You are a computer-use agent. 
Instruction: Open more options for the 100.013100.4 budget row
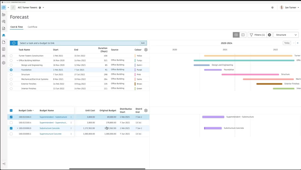(71, 122)
